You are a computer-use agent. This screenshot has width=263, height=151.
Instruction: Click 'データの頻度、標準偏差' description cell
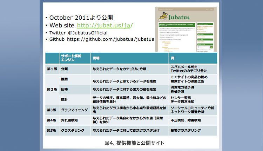tap(130, 100)
